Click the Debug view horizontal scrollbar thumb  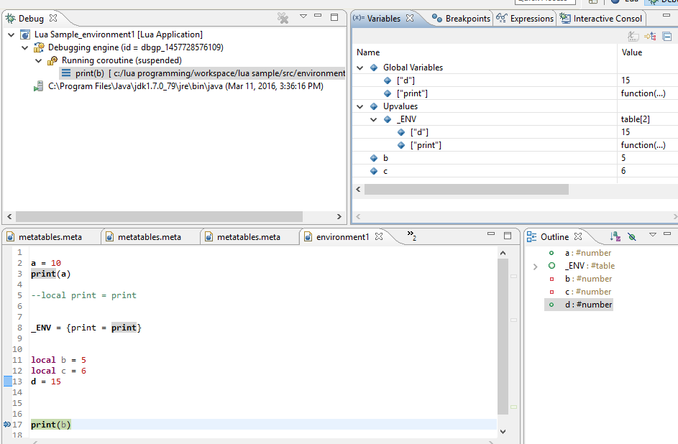pos(159,216)
